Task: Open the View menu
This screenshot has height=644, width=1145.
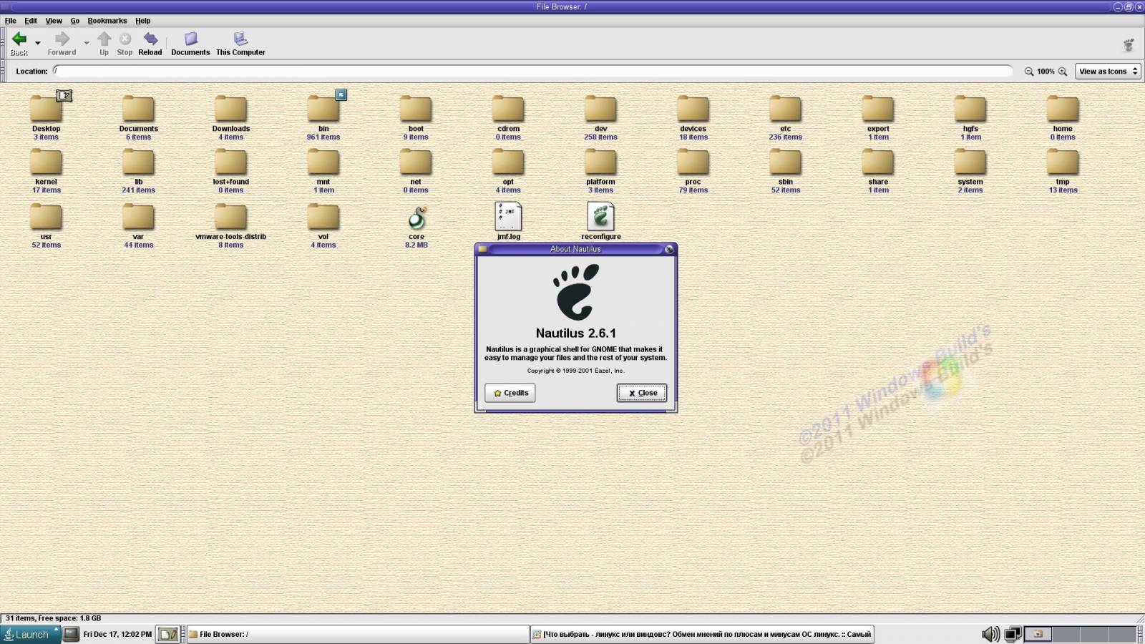Action: point(54,21)
